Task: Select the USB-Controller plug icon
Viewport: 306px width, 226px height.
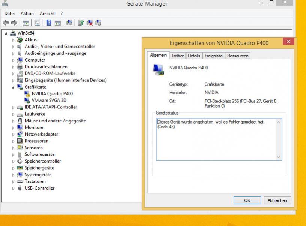Action: pyautogui.click(x=20, y=188)
